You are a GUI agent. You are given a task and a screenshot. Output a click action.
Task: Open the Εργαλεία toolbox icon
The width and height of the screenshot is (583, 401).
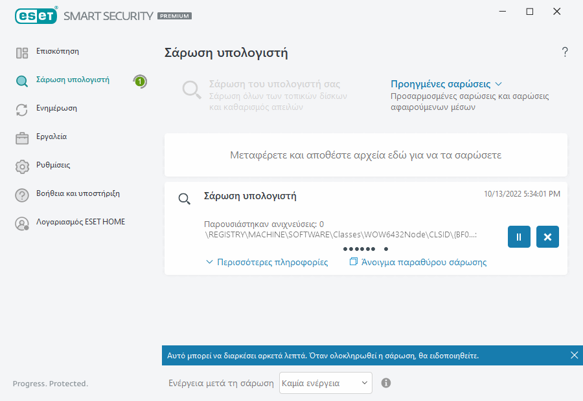point(21,136)
